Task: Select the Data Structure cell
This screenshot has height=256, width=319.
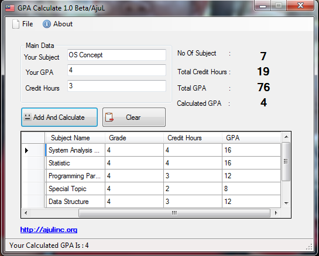Action: (x=76, y=202)
